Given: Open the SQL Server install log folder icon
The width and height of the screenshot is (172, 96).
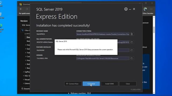Looking at the screenshot, I should pos(132,42).
